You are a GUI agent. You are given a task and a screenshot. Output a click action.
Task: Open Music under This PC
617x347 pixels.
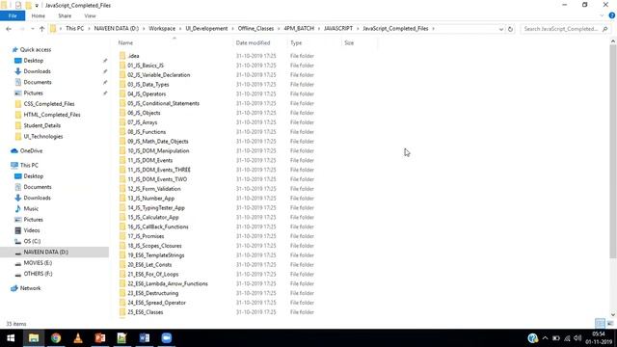(x=31, y=208)
